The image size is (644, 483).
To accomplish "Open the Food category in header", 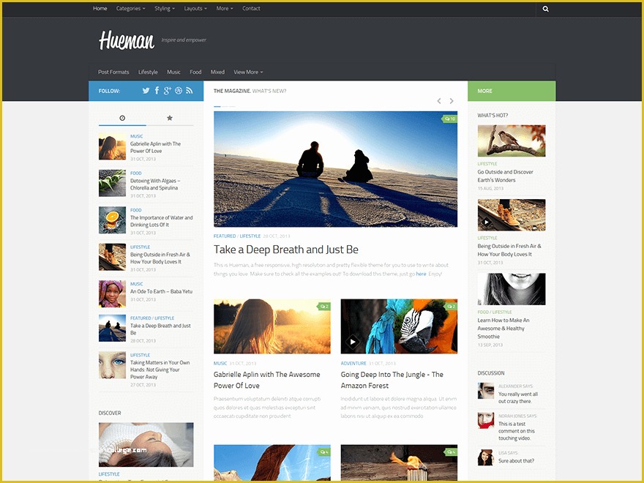I will pos(195,72).
